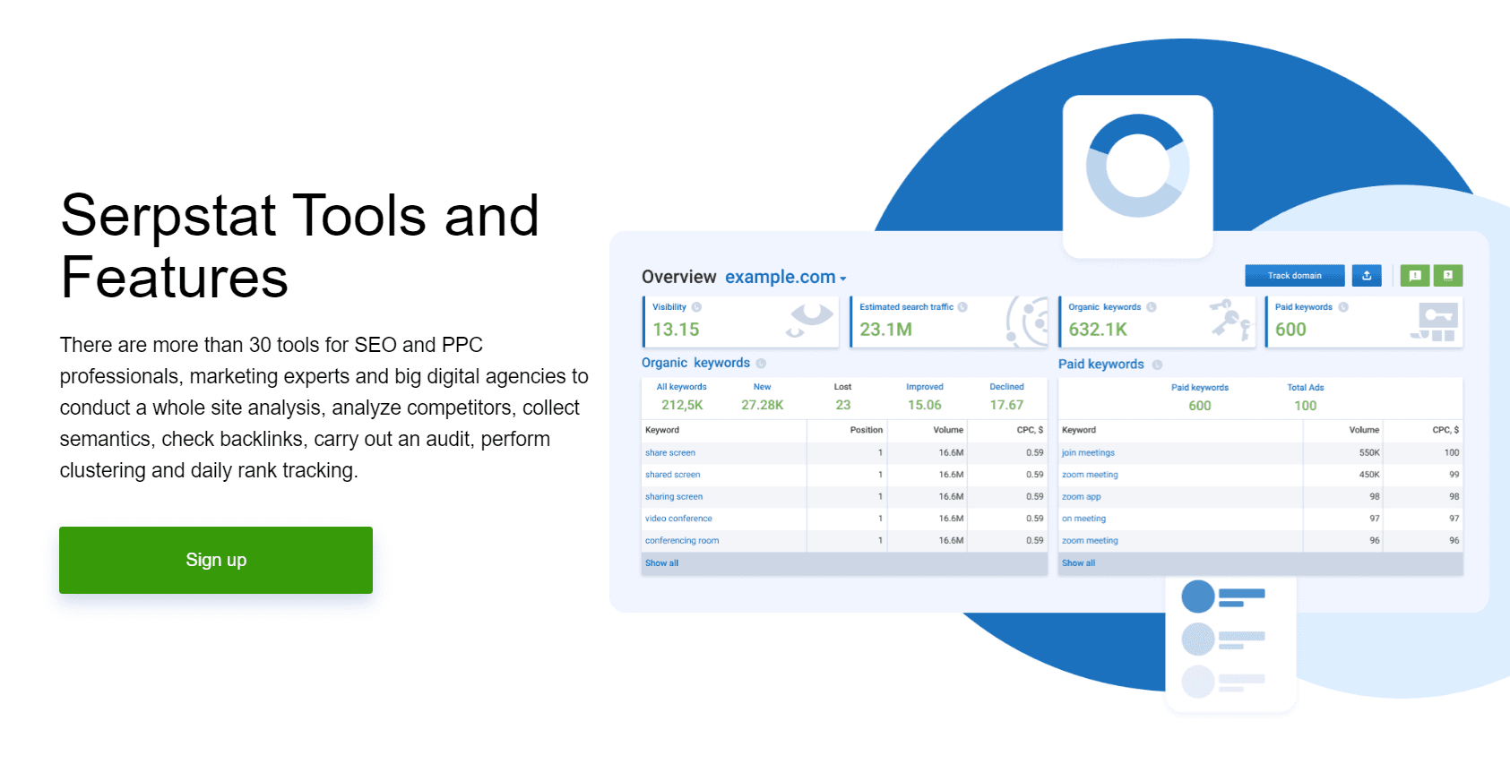Image resolution: width=1510 pixels, height=764 pixels.
Task: Click the 'share screen' keyword link
Action: tap(670, 453)
